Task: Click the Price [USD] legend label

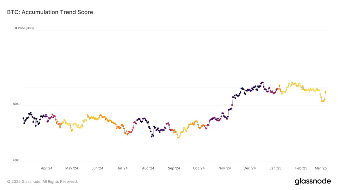Action: [26, 28]
